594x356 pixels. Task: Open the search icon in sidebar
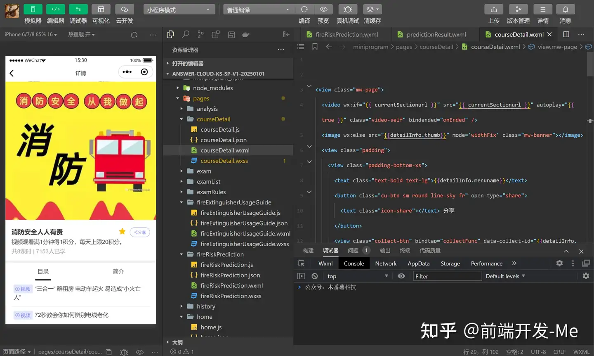pos(186,35)
